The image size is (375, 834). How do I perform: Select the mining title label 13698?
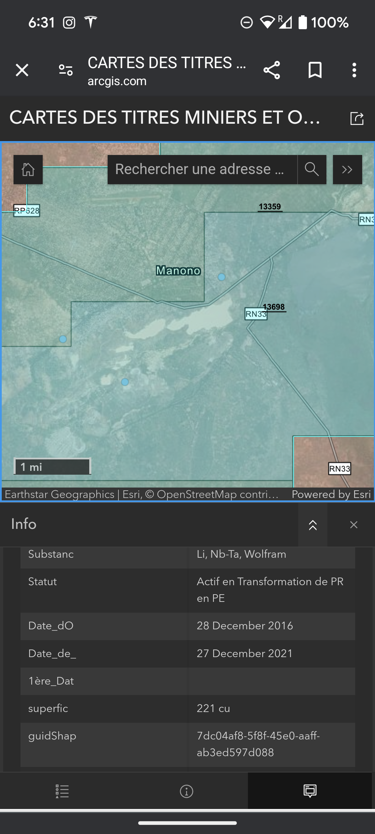274,307
